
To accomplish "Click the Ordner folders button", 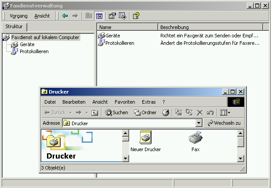I will point(145,112).
